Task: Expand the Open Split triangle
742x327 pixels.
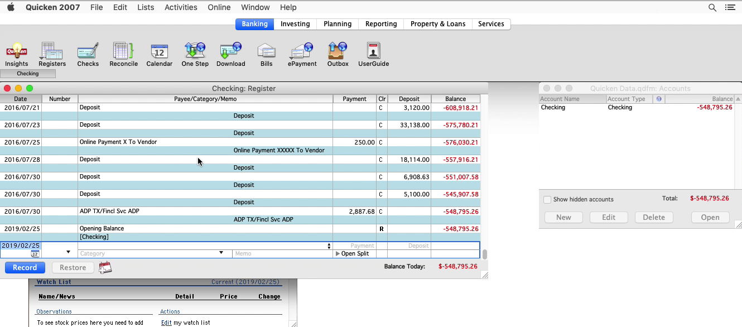Action: [338, 253]
